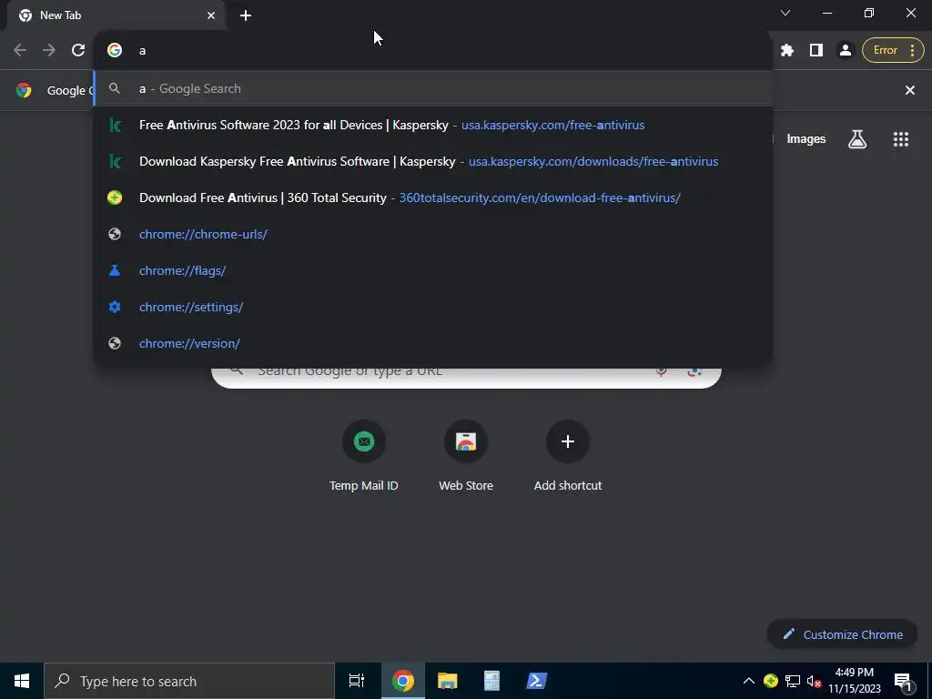
Task: Open the Search Labs flask icon
Action: [x=857, y=139]
